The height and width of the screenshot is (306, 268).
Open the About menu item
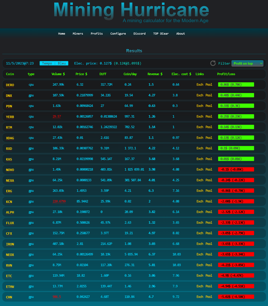click(181, 34)
